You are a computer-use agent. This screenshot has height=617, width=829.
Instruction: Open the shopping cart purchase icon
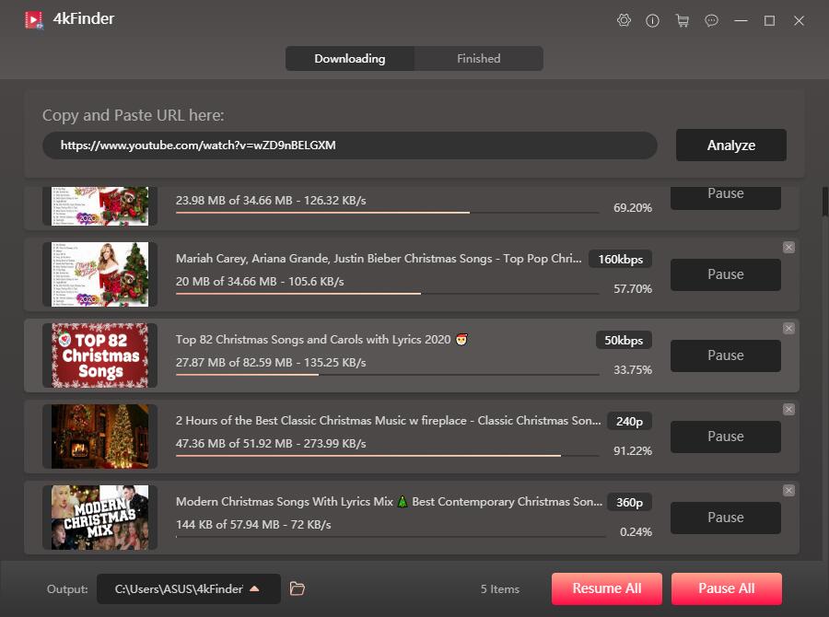[682, 20]
